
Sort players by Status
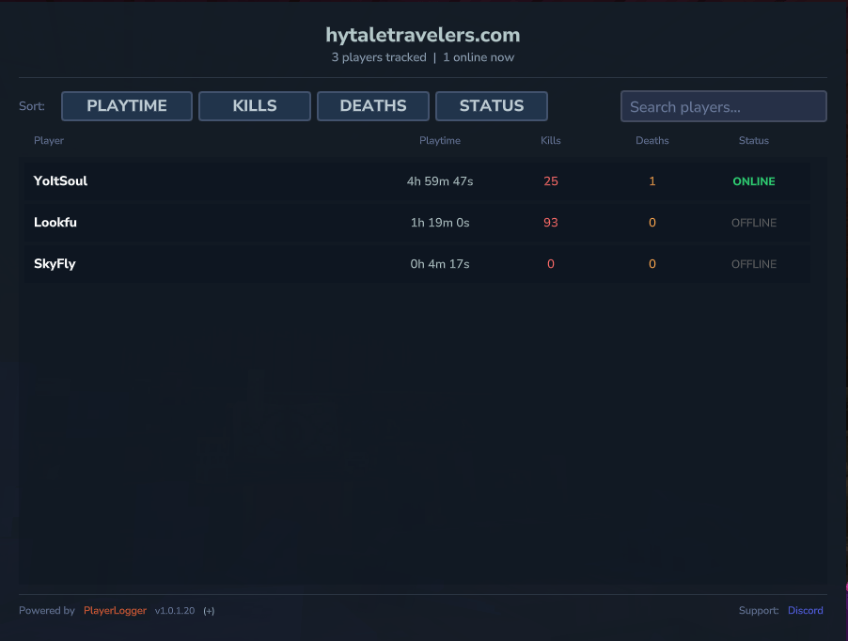492,106
